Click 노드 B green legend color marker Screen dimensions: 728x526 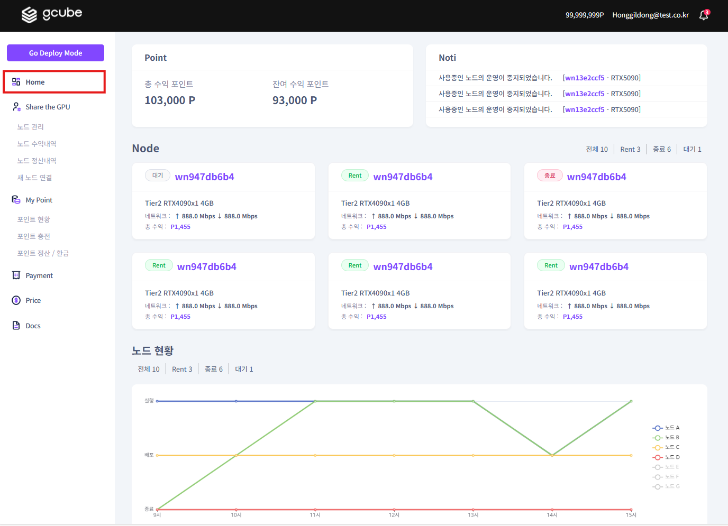point(658,438)
